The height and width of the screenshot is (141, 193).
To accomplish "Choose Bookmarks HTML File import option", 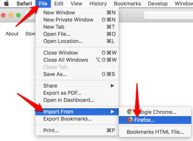I will click(x=155, y=132).
